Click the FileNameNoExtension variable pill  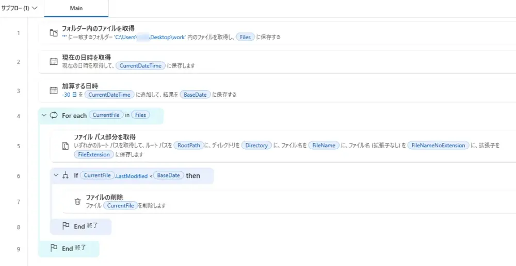[438, 146]
